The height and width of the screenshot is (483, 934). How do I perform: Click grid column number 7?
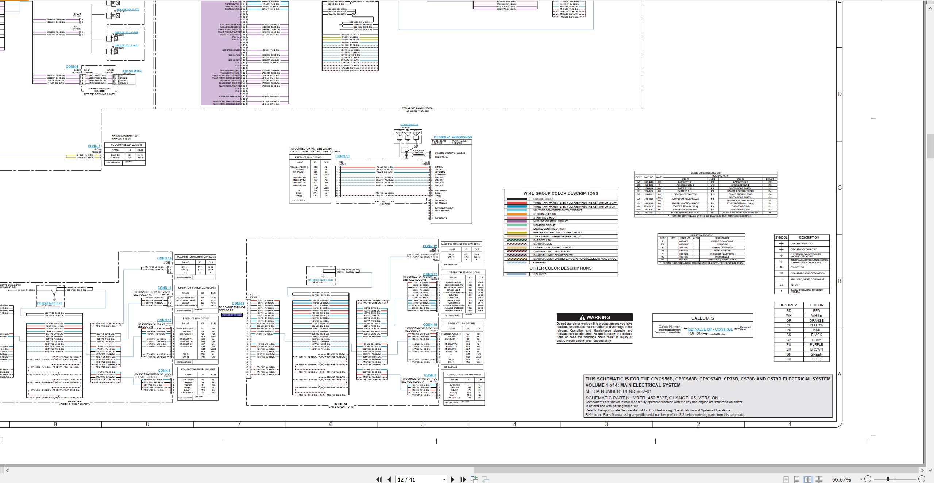pyautogui.click(x=239, y=424)
